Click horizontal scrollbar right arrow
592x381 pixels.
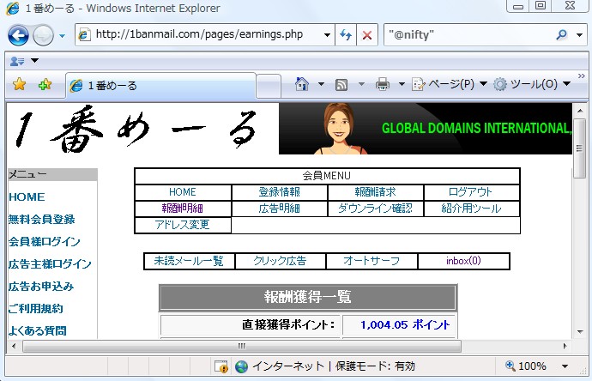click(x=565, y=346)
